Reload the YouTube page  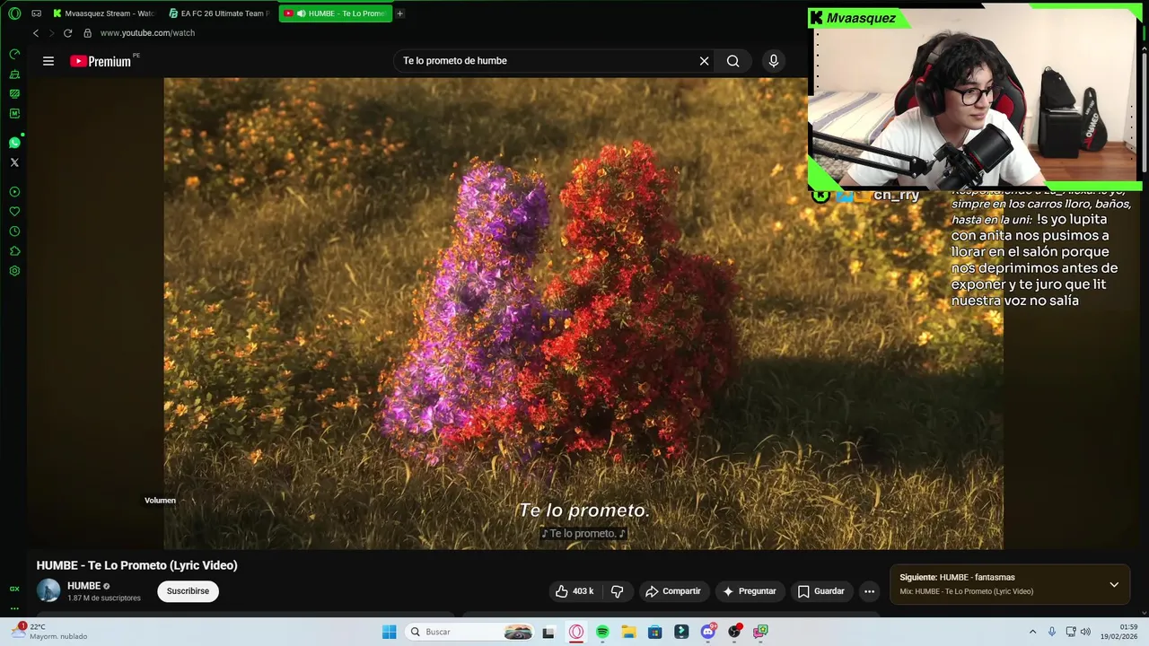pyautogui.click(x=67, y=33)
